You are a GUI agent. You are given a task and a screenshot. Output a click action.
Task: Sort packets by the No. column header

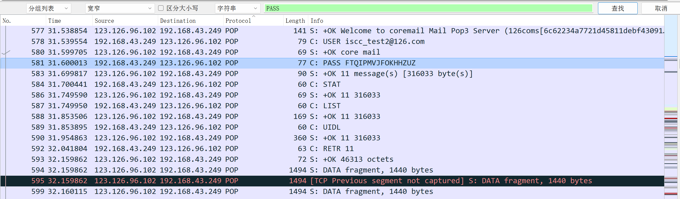(23, 21)
